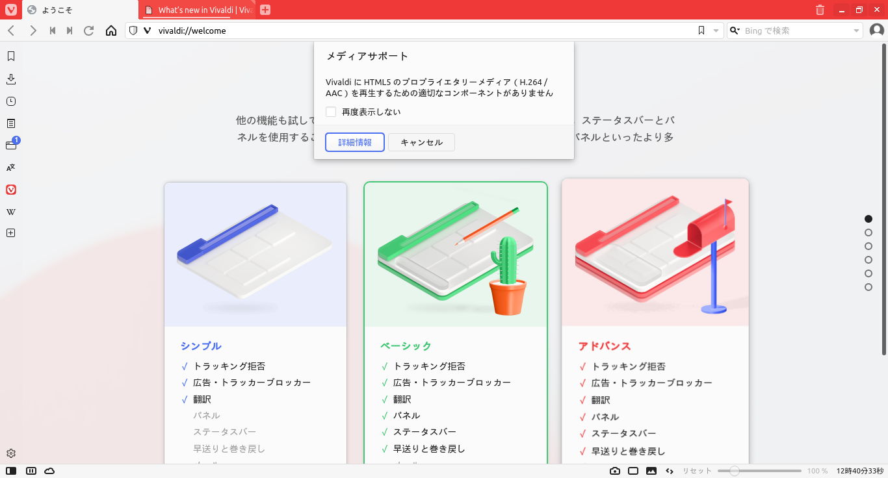Open the Window panel with badge
The height and width of the screenshot is (478, 888).
click(x=11, y=145)
